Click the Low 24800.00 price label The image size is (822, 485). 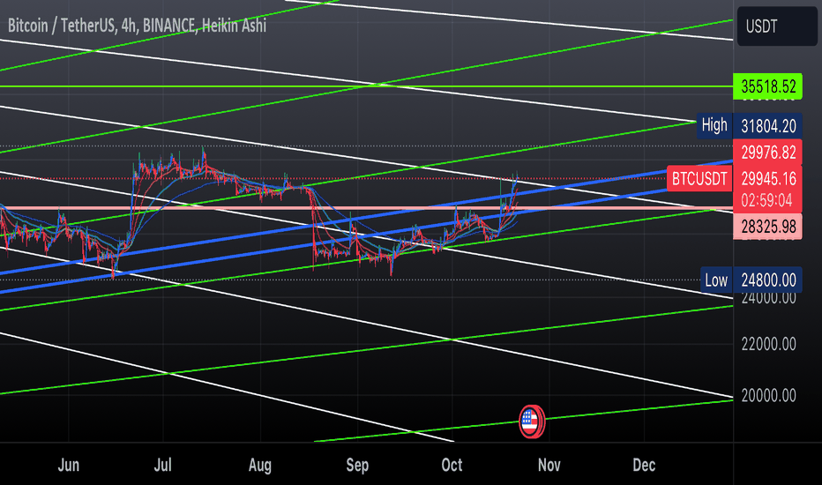751,280
